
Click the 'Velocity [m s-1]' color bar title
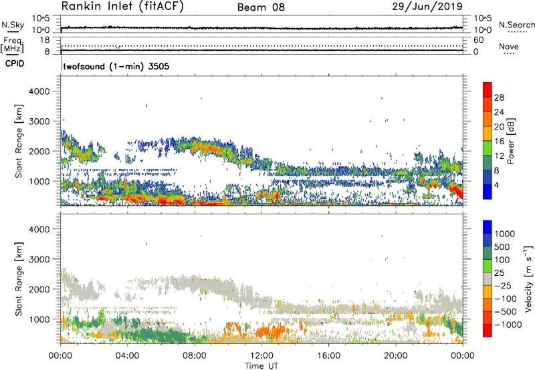click(x=528, y=279)
